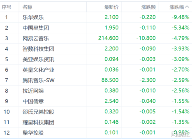192x139 pixels.
Task: Click the 美亚娱乐资讯 stock name
Action: coord(38,59)
